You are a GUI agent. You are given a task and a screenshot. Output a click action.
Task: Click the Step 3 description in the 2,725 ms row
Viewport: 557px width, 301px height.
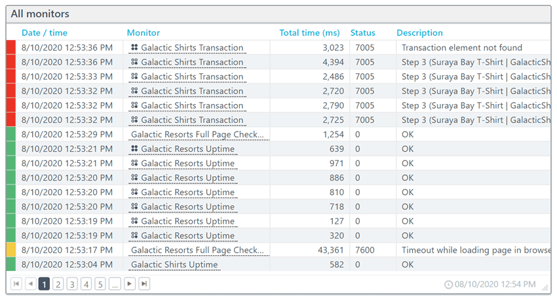476,120
